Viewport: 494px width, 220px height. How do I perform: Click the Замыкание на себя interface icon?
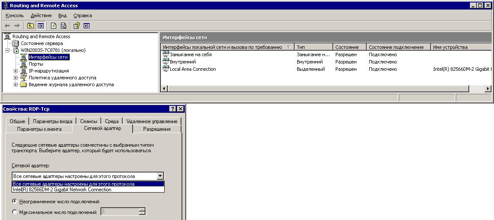(166, 54)
